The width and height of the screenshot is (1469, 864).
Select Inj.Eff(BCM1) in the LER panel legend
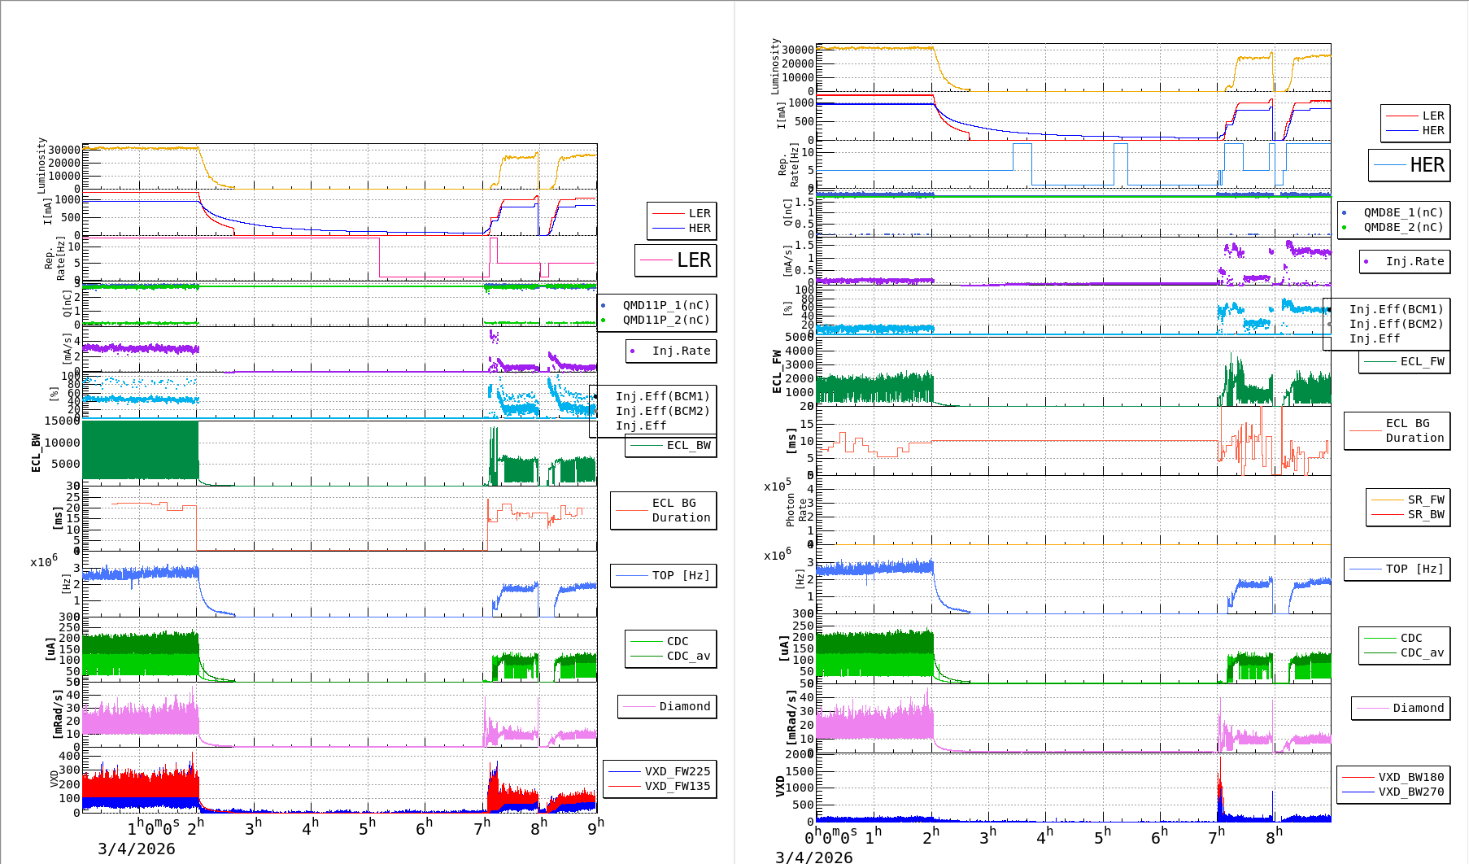662,396
